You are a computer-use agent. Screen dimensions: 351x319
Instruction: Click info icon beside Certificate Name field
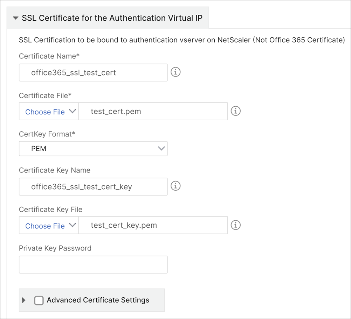[175, 72]
